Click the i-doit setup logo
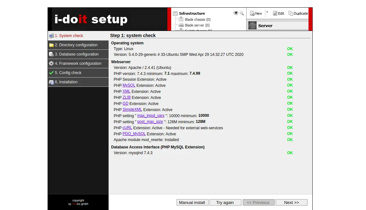This screenshot has width=366, height=210. pyautogui.click(x=91, y=19)
